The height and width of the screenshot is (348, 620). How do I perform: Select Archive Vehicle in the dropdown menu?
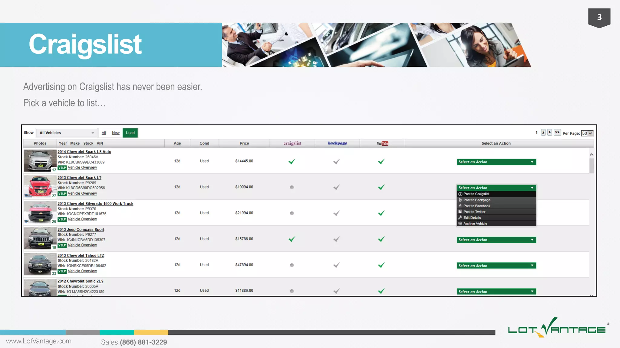pyautogui.click(x=475, y=224)
